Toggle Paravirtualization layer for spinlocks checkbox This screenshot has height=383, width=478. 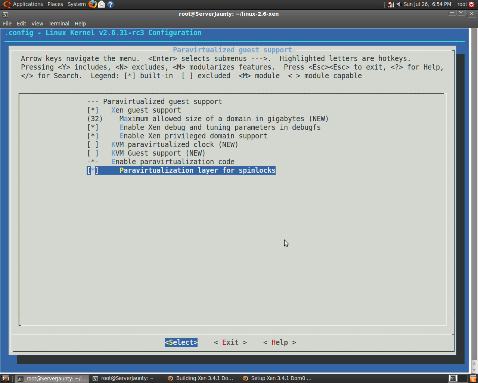tap(93, 171)
